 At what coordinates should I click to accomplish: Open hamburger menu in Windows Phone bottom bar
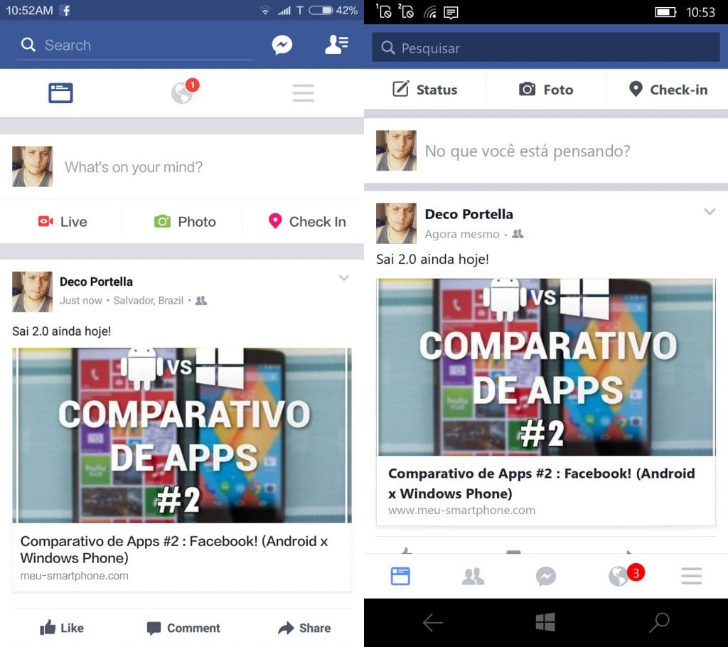[692, 576]
